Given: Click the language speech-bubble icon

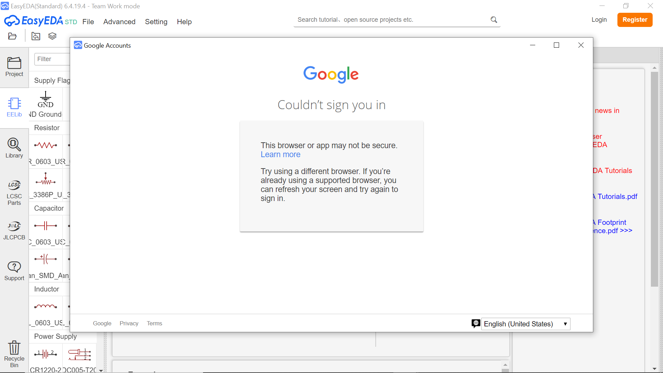Looking at the screenshot, I should (476, 324).
